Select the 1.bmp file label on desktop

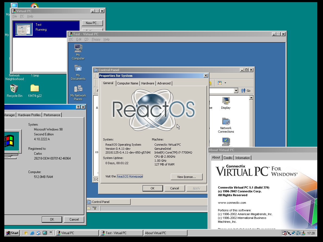[35, 75]
